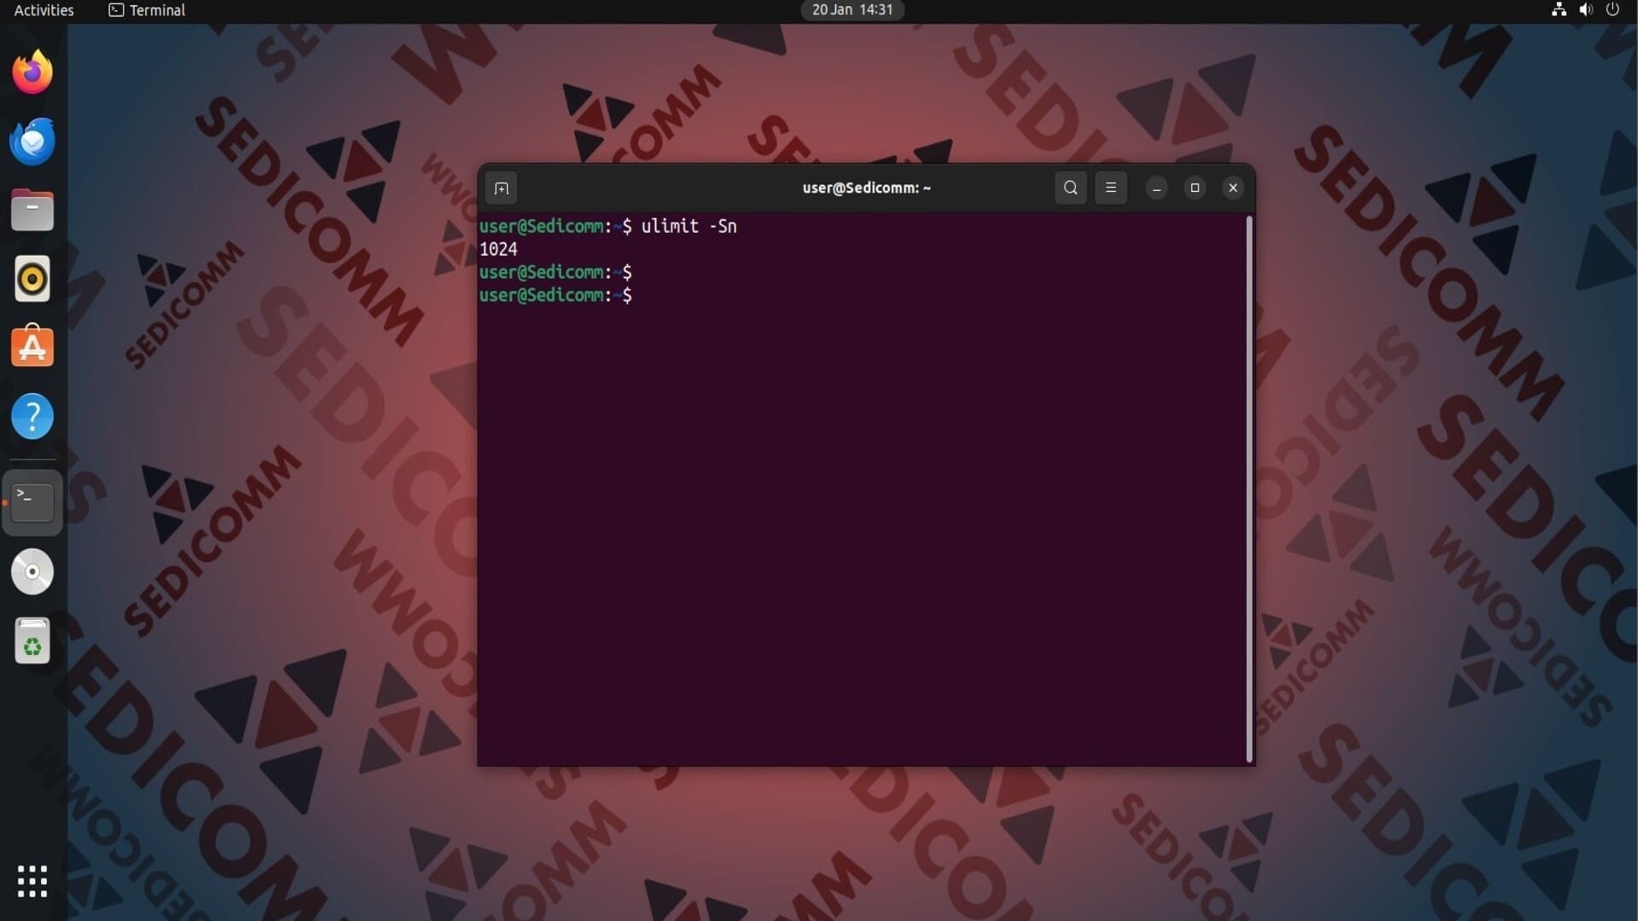The image size is (1638, 921).
Task: Click the Terminal dock icon
Action: 32,502
